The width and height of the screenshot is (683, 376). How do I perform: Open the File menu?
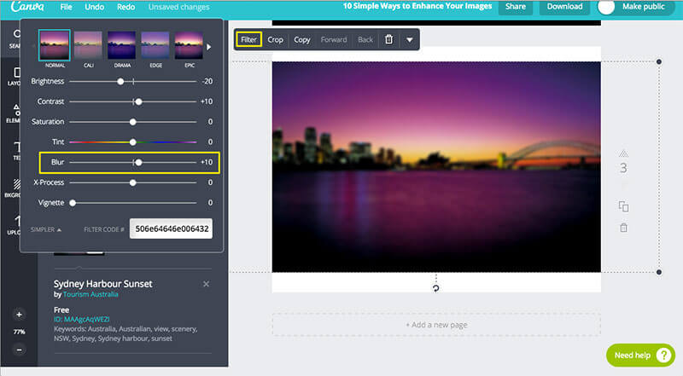(x=66, y=7)
